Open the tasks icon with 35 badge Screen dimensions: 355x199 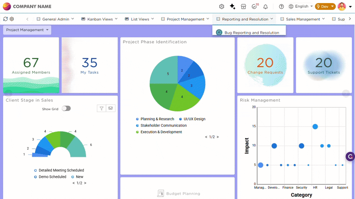(254, 7)
